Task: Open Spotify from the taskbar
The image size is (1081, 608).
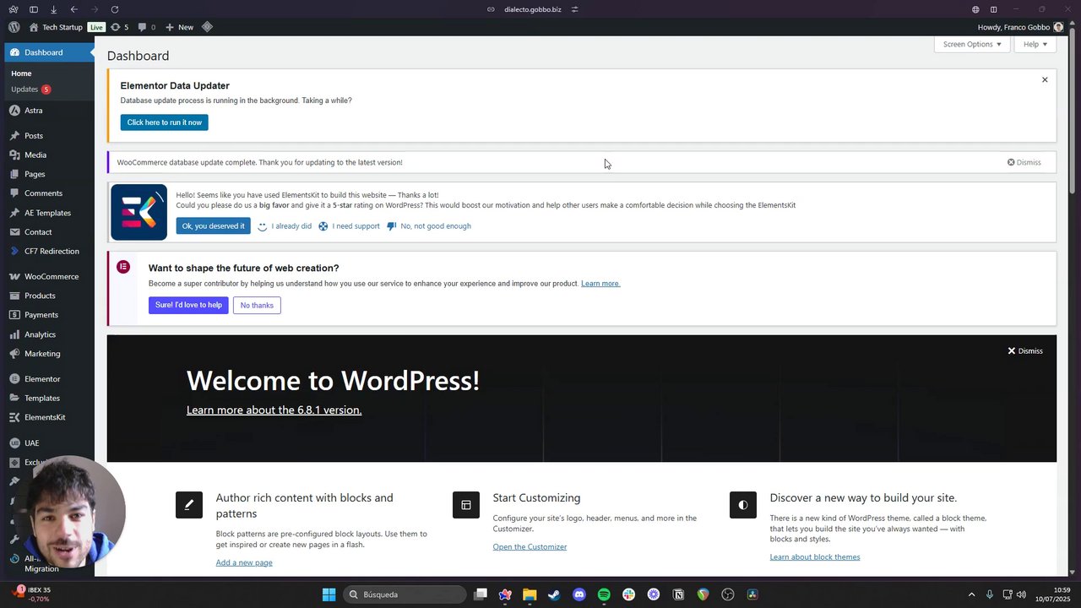Action: click(604, 594)
